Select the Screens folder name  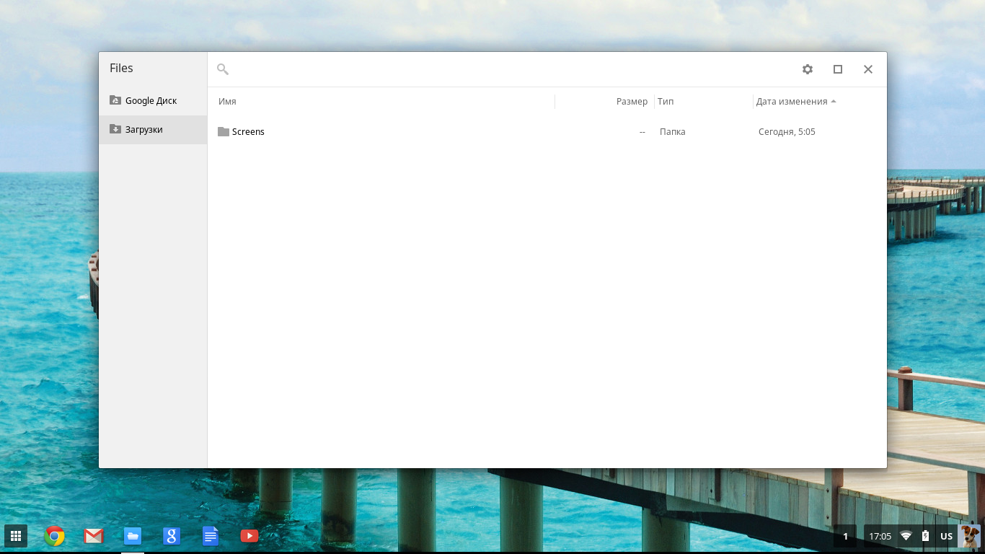tap(248, 132)
